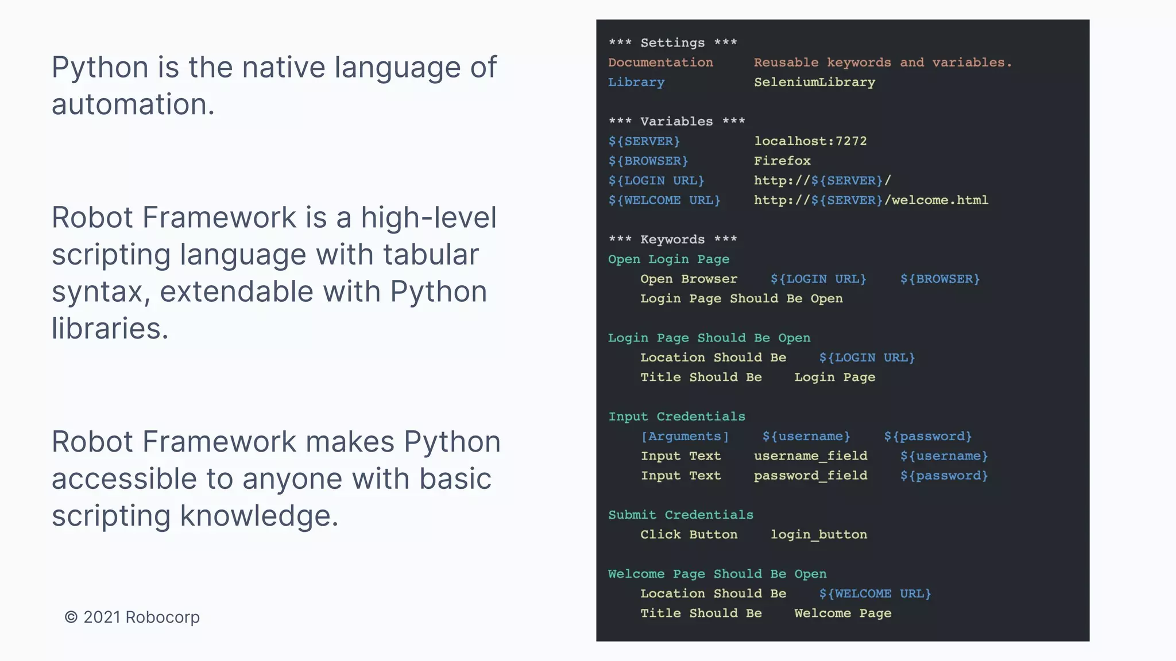
Task: Click the '*** Keywords ***' header line
Action: tap(672, 240)
